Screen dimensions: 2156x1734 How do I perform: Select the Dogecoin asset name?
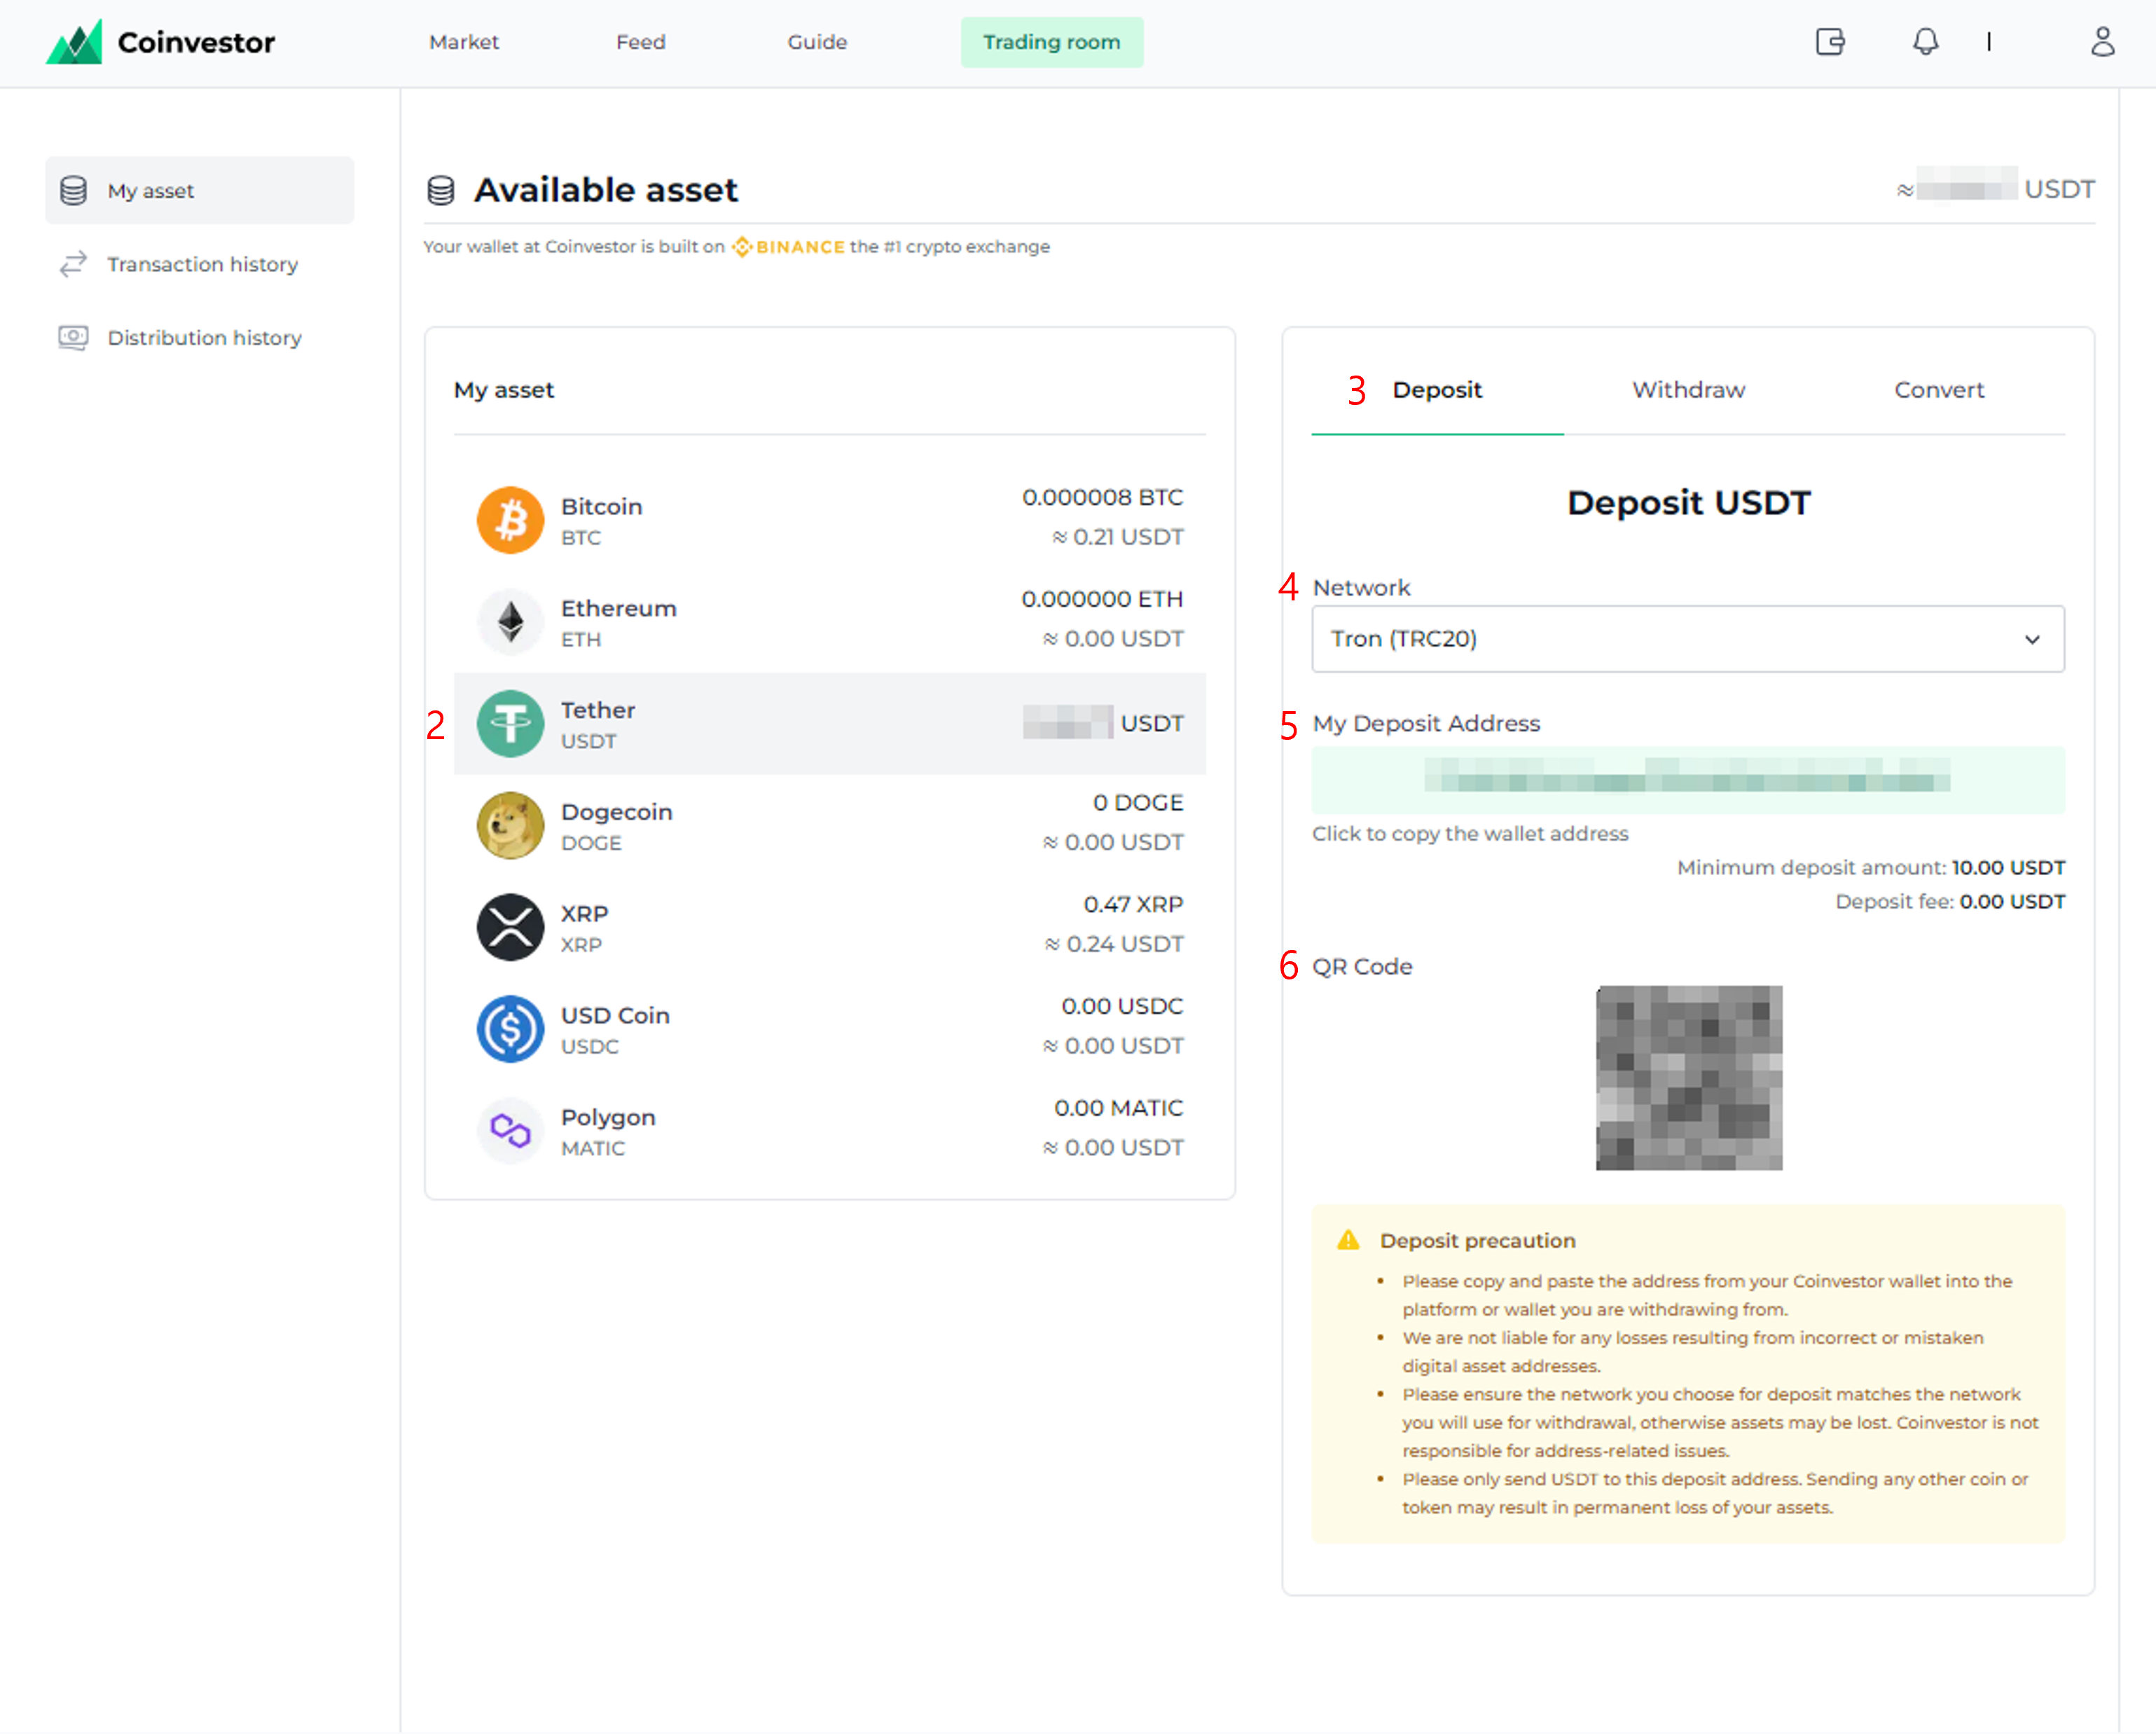tap(616, 812)
